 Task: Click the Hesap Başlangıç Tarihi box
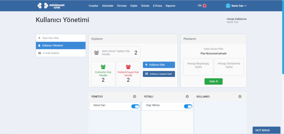pyautogui.click(x=198, y=67)
